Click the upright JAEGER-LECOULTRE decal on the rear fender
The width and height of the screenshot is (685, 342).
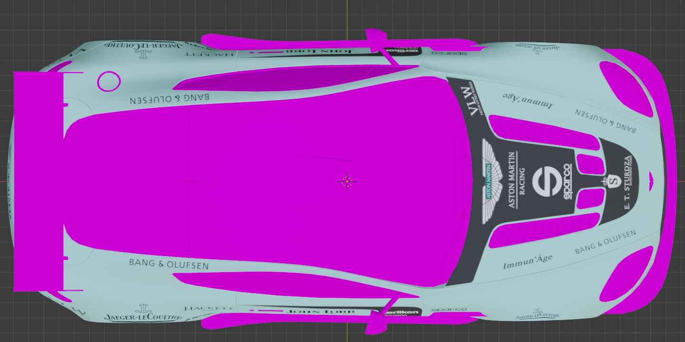coord(144,317)
